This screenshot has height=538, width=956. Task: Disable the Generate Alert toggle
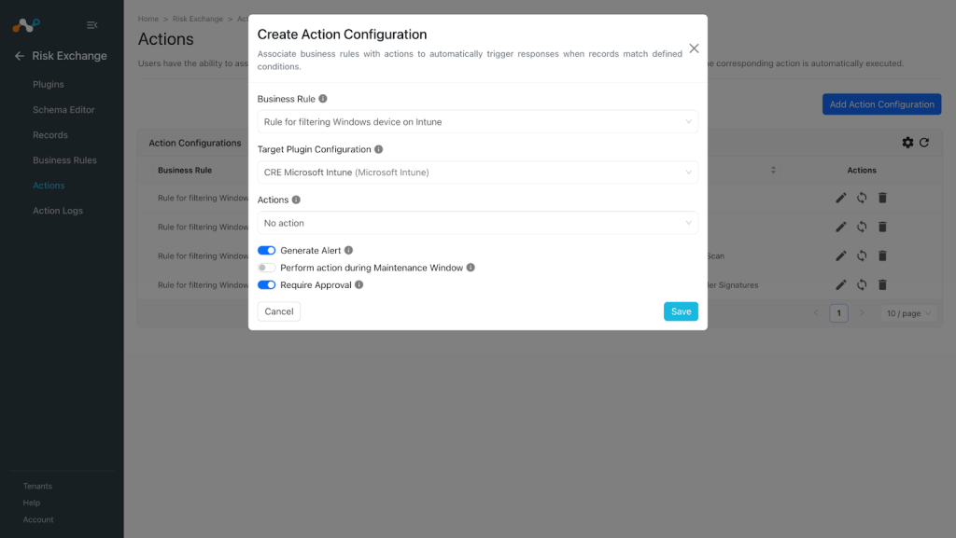click(266, 250)
